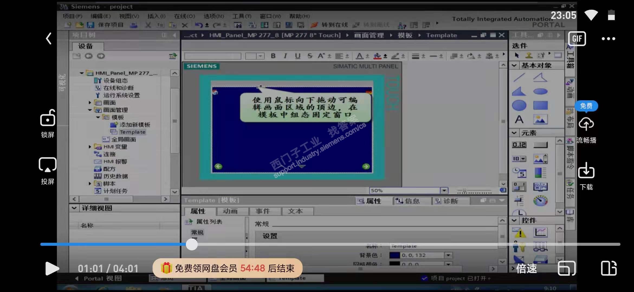Open playback speed option
The width and height of the screenshot is (634, 292).
tap(526, 268)
